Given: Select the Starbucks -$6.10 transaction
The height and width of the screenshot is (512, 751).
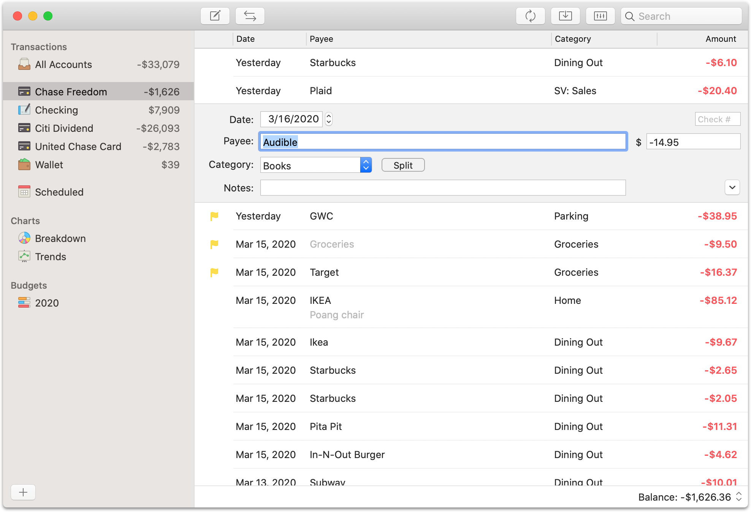Looking at the screenshot, I should [471, 62].
